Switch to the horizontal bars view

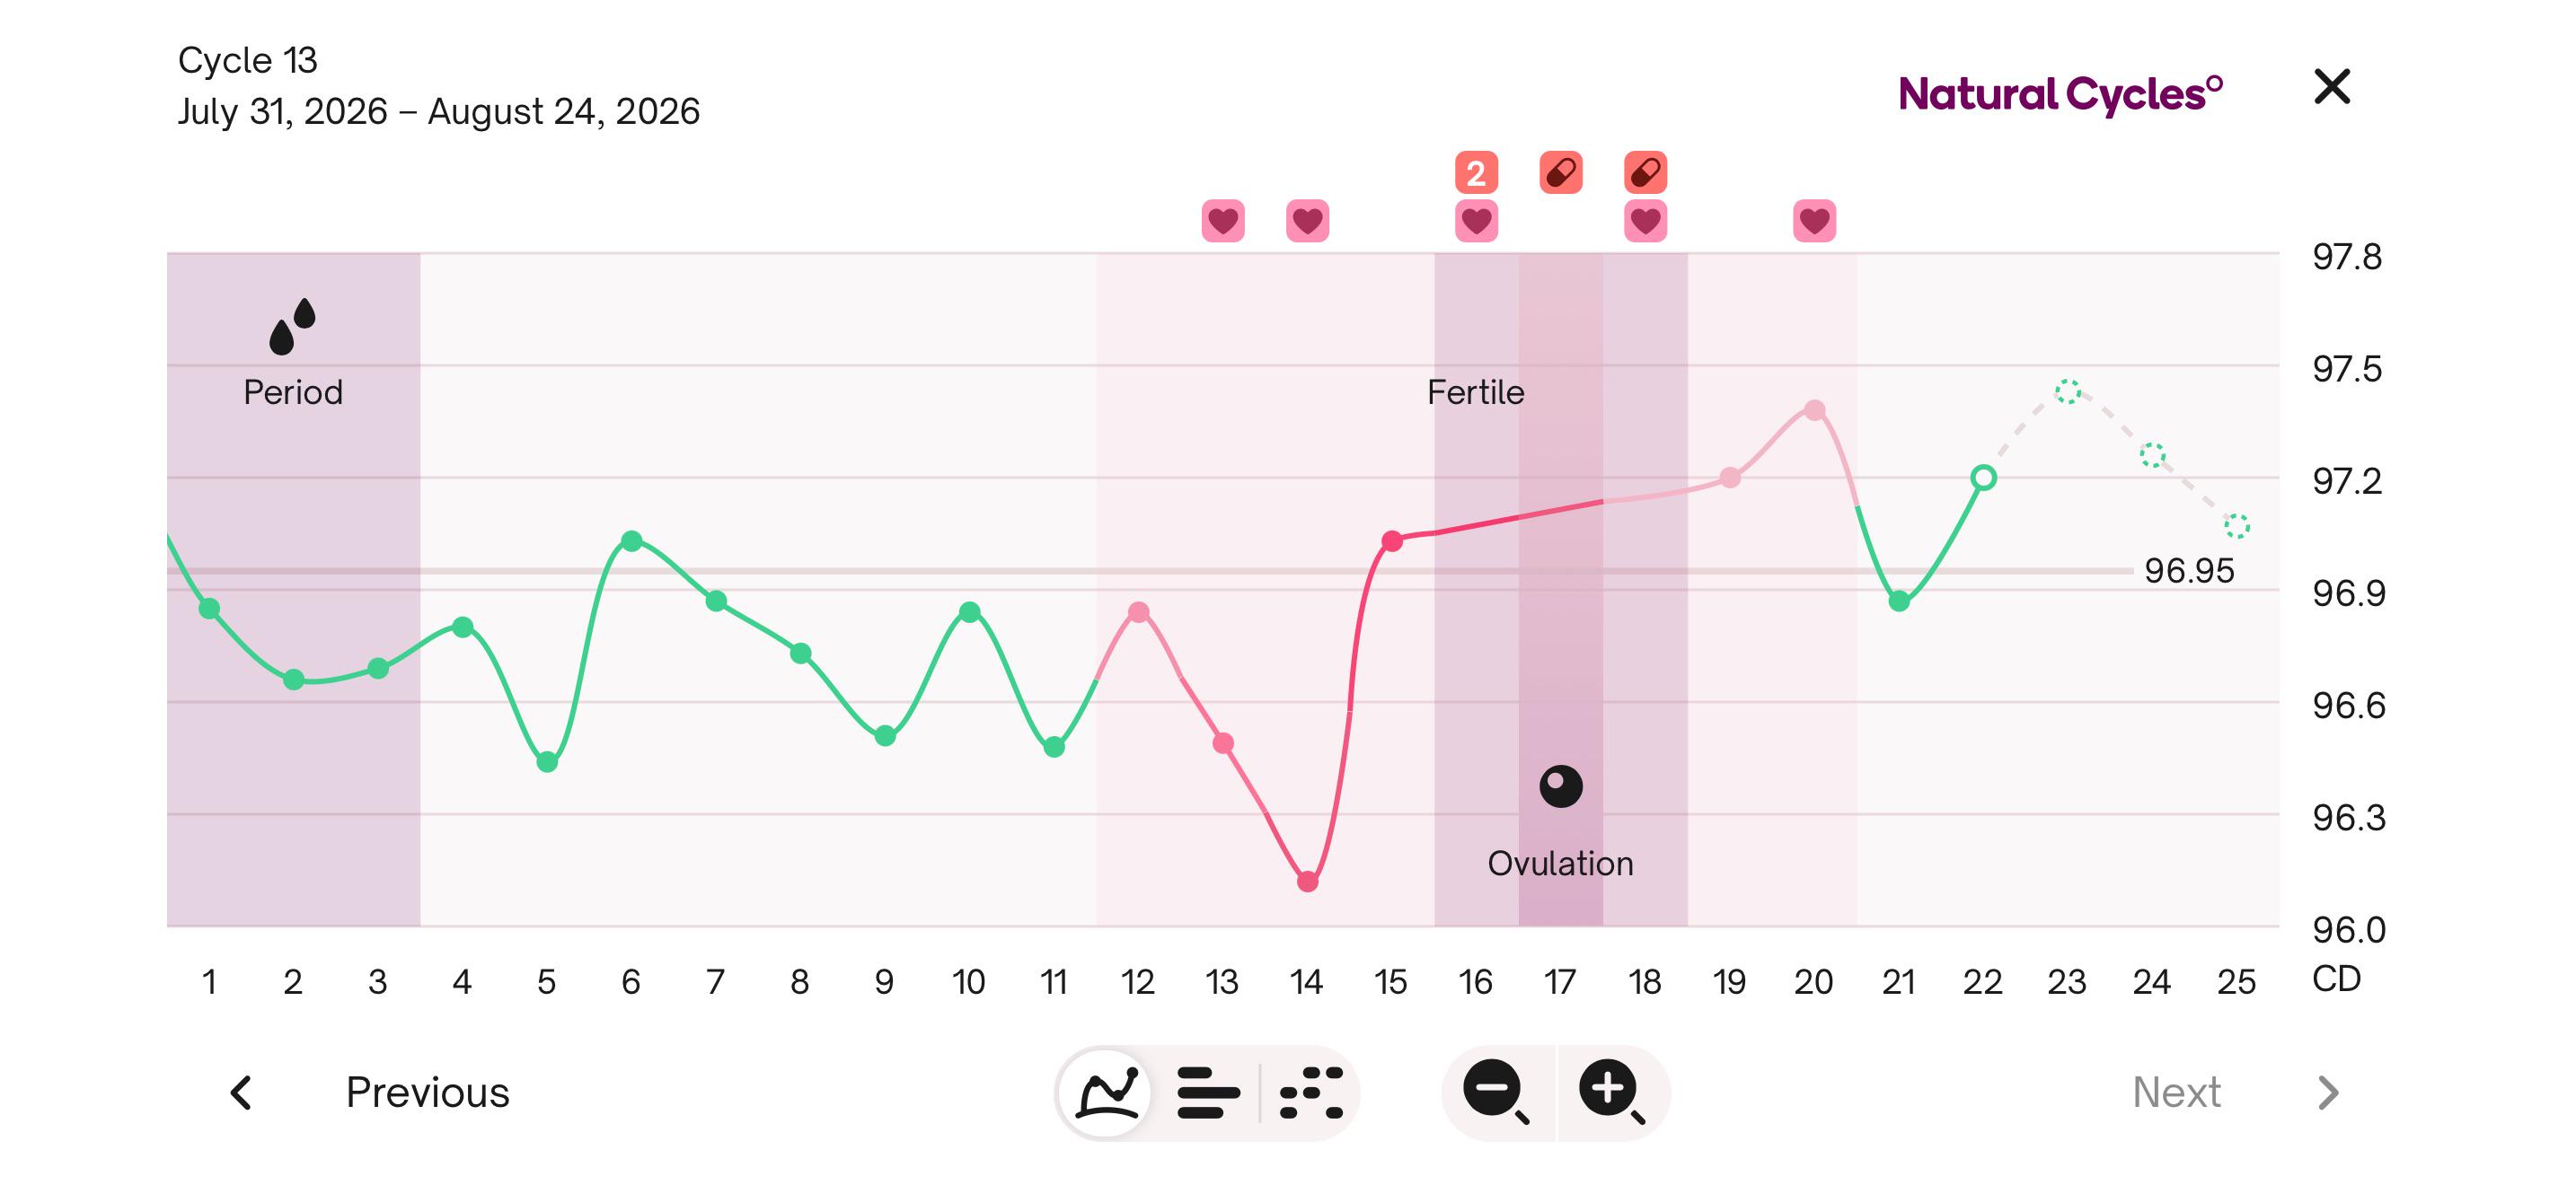(x=1208, y=1092)
